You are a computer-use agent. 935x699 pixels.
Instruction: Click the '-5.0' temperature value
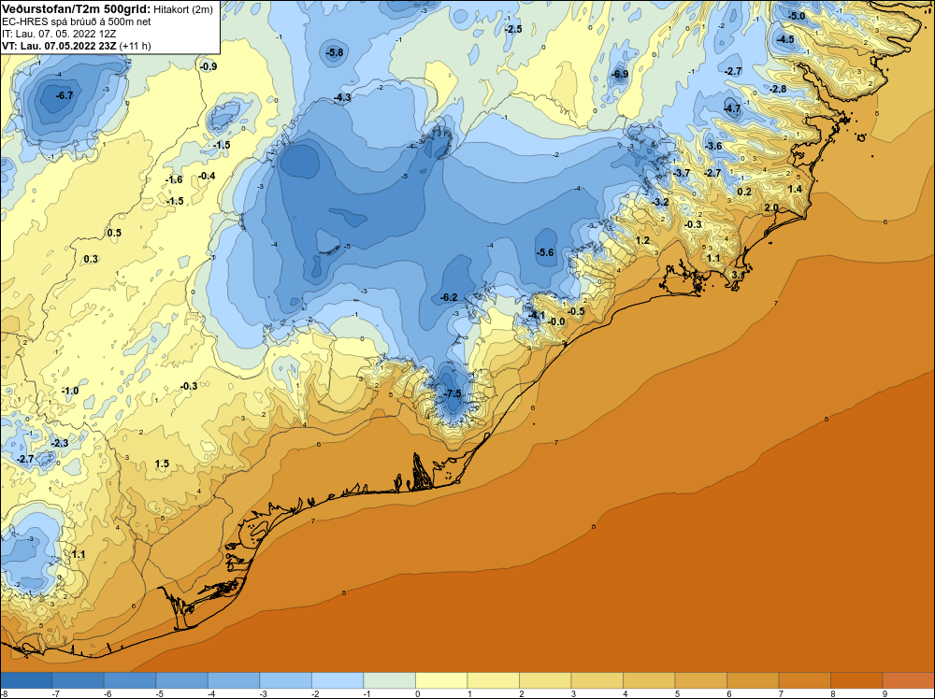tap(797, 17)
